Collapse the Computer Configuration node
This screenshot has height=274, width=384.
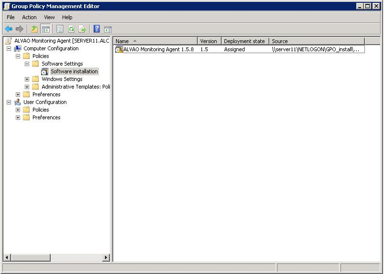coord(9,49)
